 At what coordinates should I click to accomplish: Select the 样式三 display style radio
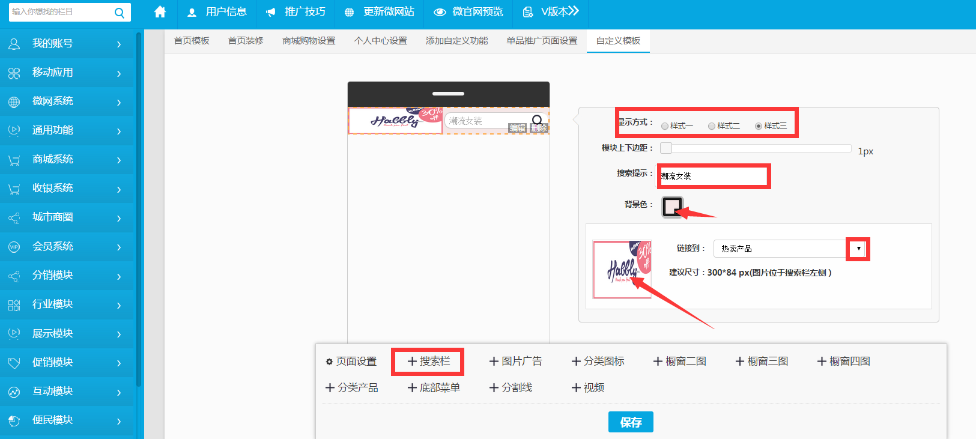[759, 126]
